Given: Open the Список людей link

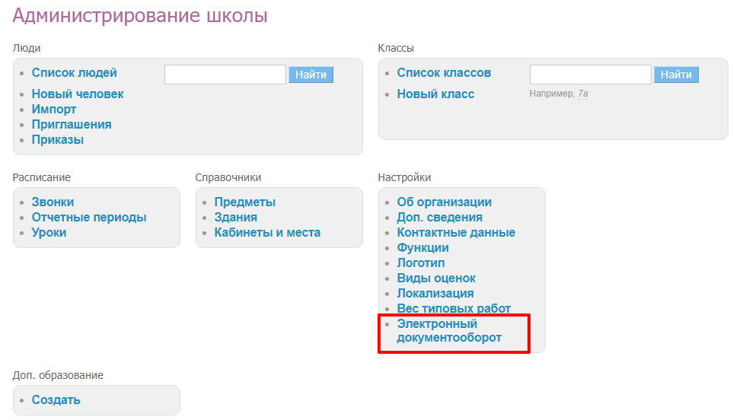Looking at the screenshot, I should click(x=74, y=73).
